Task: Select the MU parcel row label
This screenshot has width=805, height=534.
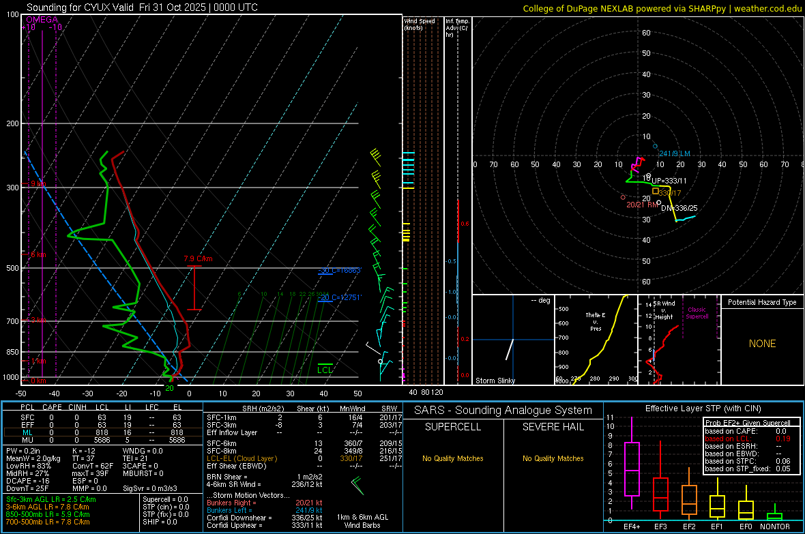Action: (27, 440)
